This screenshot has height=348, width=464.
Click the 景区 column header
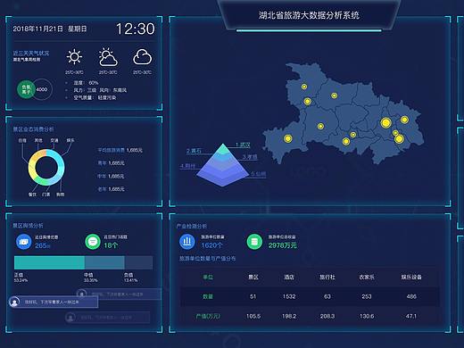tap(253, 278)
